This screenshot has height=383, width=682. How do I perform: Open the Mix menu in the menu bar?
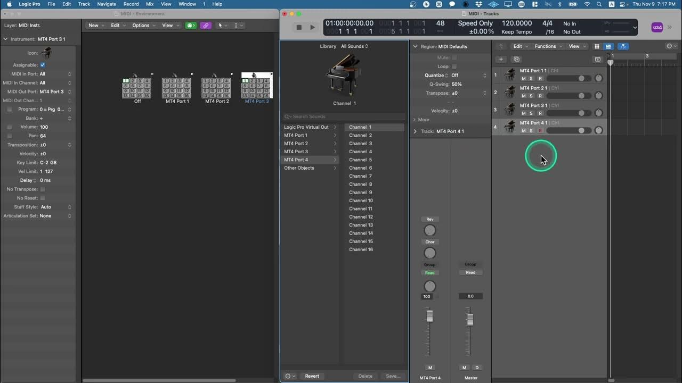tap(150, 4)
